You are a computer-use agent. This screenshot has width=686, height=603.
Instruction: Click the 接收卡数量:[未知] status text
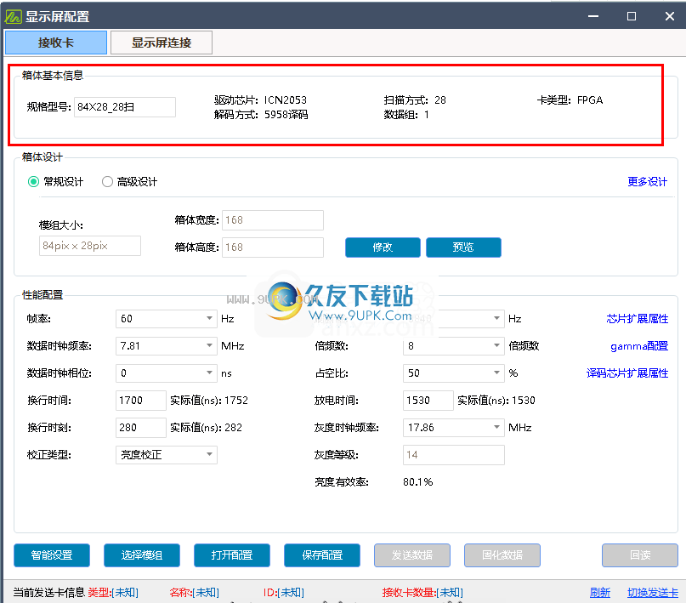422,593
